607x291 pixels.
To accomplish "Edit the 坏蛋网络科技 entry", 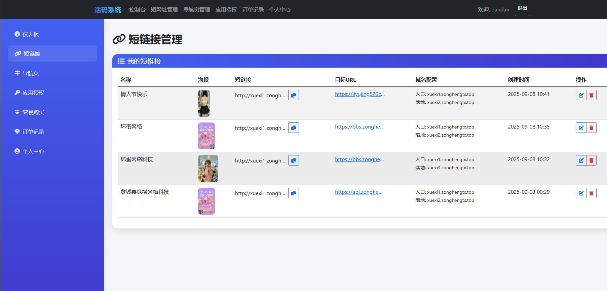I will click(x=581, y=160).
